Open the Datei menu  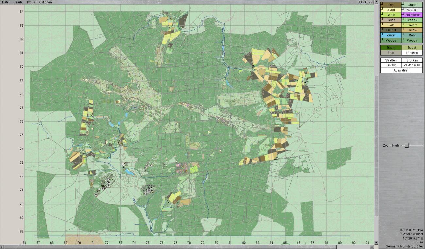coord(6,2)
